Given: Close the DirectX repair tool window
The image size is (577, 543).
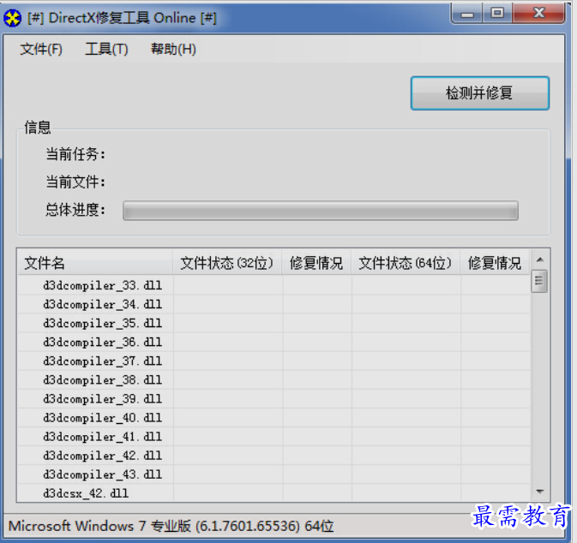Looking at the screenshot, I should tap(538, 13).
